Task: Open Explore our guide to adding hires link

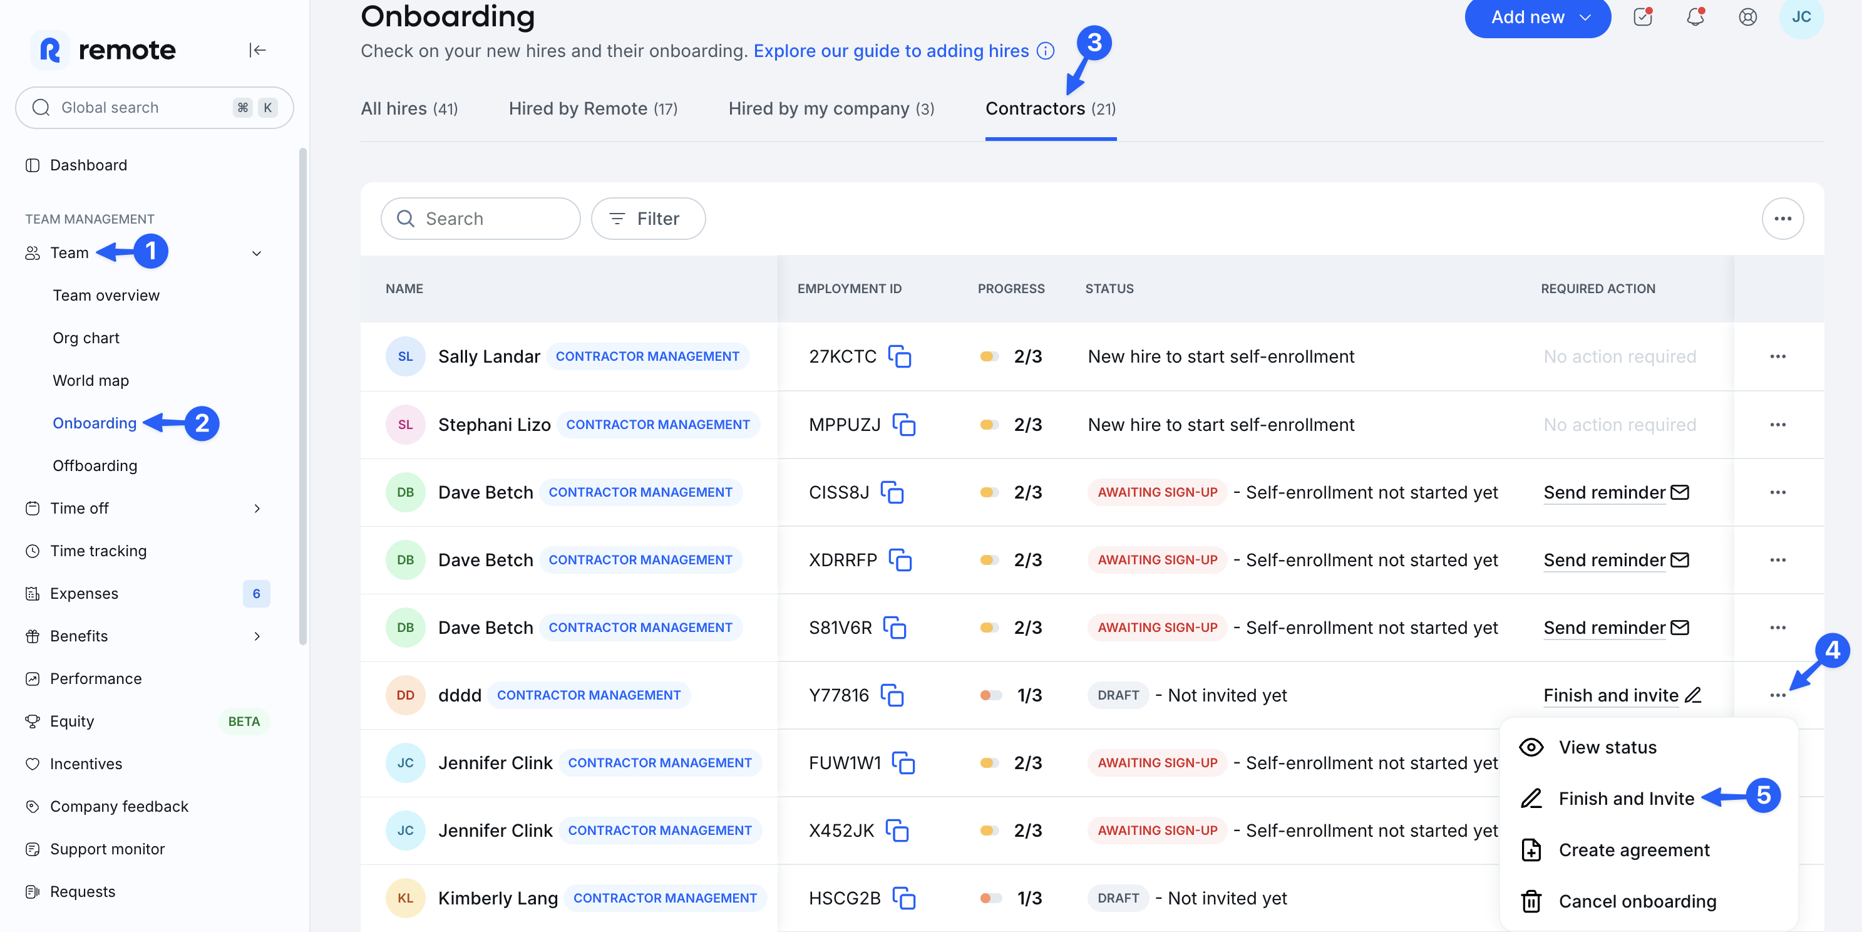Action: coord(890,51)
